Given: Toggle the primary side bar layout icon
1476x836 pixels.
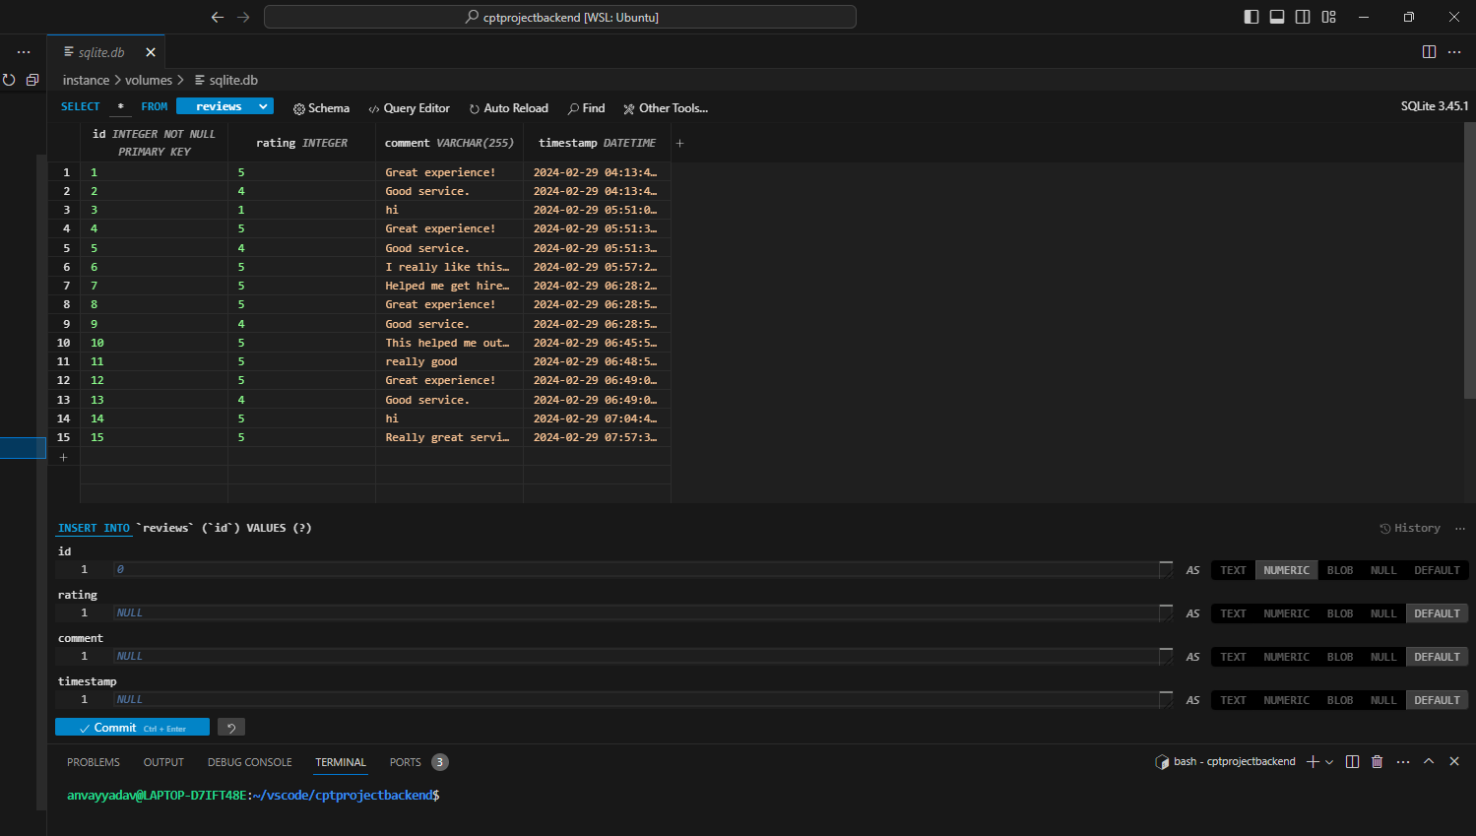Looking at the screenshot, I should [1251, 17].
